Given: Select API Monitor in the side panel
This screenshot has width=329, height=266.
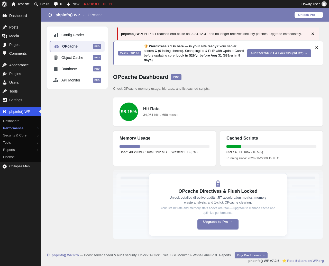Looking at the screenshot, I should click(77, 80).
